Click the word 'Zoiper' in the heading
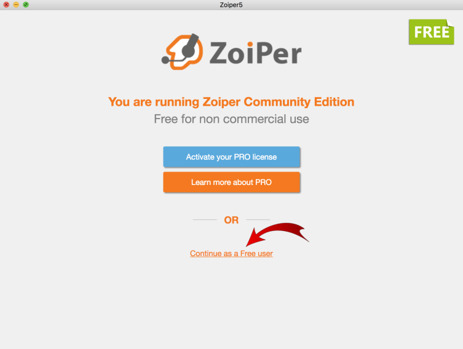Image resolution: width=463 pixels, height=349 pixels. [221, 102]
